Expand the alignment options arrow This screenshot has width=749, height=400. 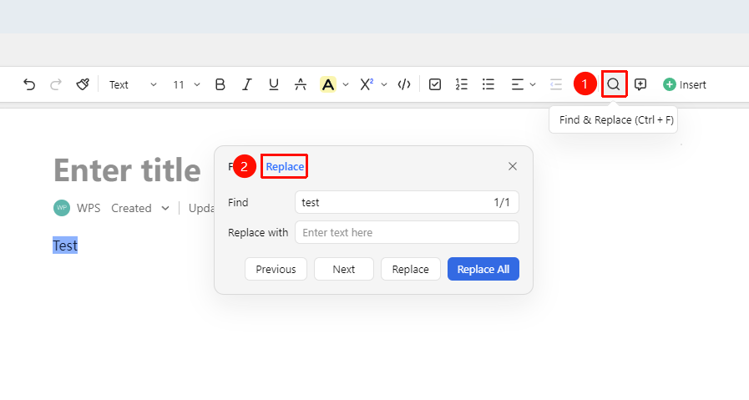[533, 84]
